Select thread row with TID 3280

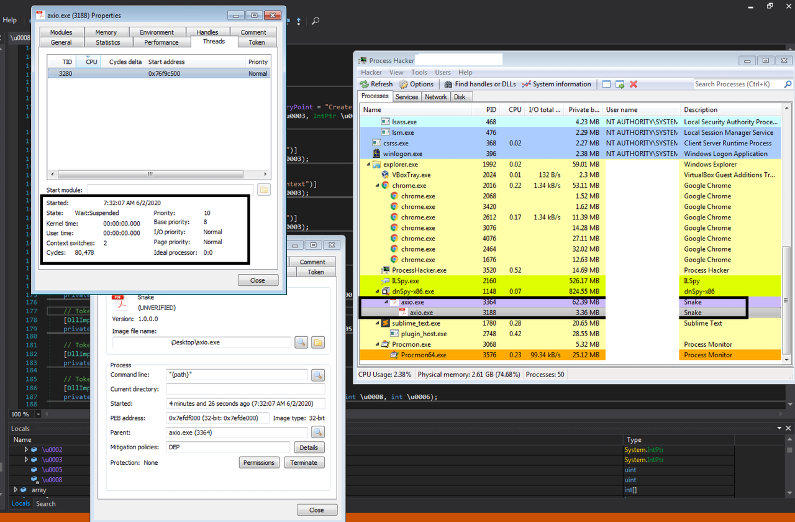click(158, 73)
